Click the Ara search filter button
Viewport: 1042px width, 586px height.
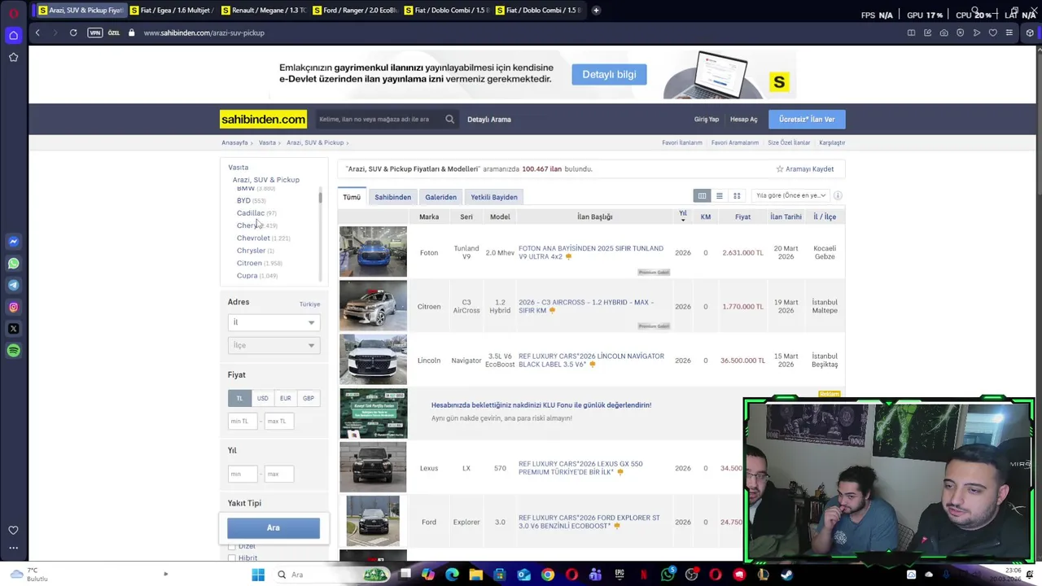[x=274, y=528]
